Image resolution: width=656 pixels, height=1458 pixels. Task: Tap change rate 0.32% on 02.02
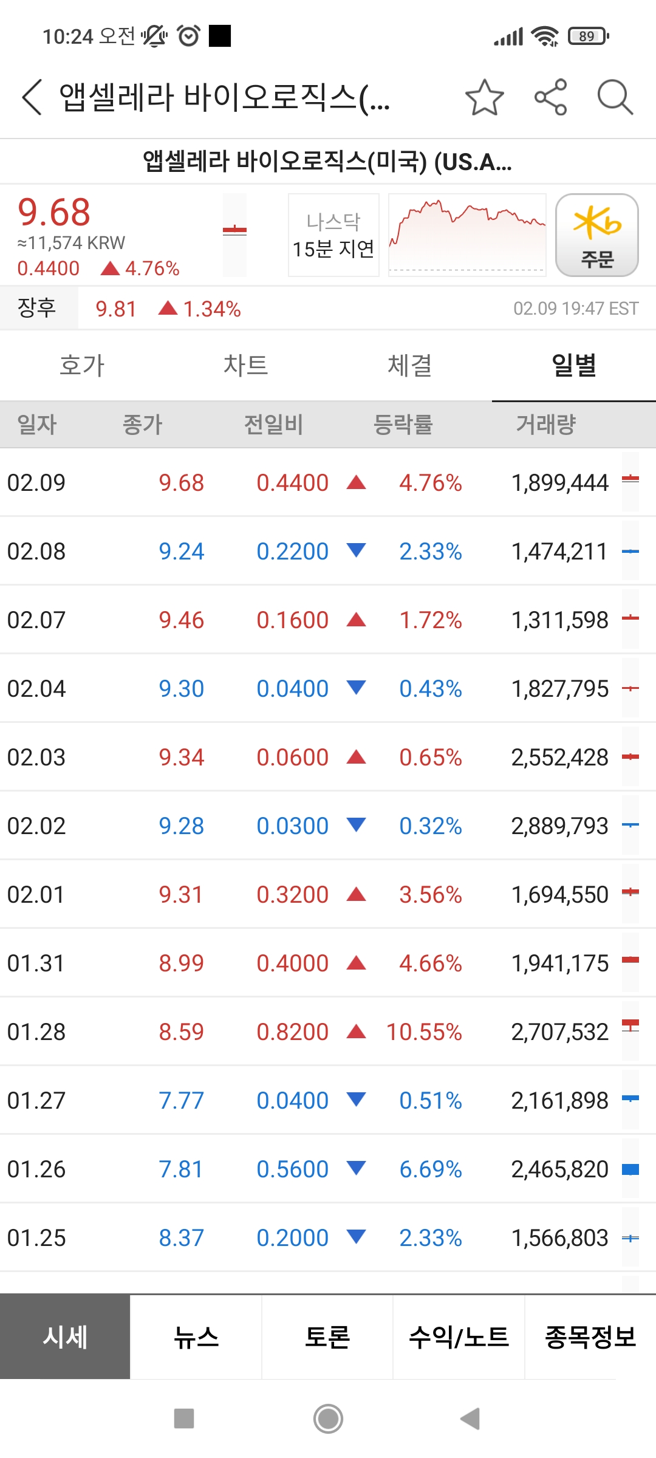pyautogui.click(x=431, y=826)
